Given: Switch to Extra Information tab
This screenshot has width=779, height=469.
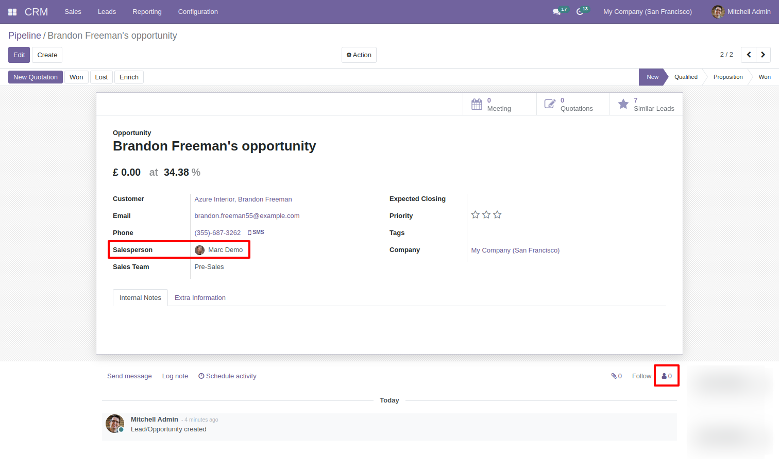Looking at the screenshot, I should point(200,298).
